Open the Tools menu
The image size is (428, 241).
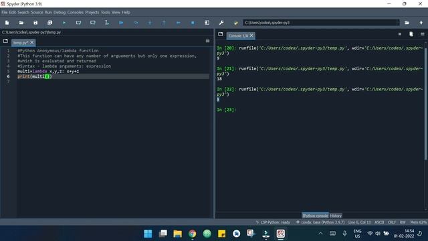tap(106, 12)
